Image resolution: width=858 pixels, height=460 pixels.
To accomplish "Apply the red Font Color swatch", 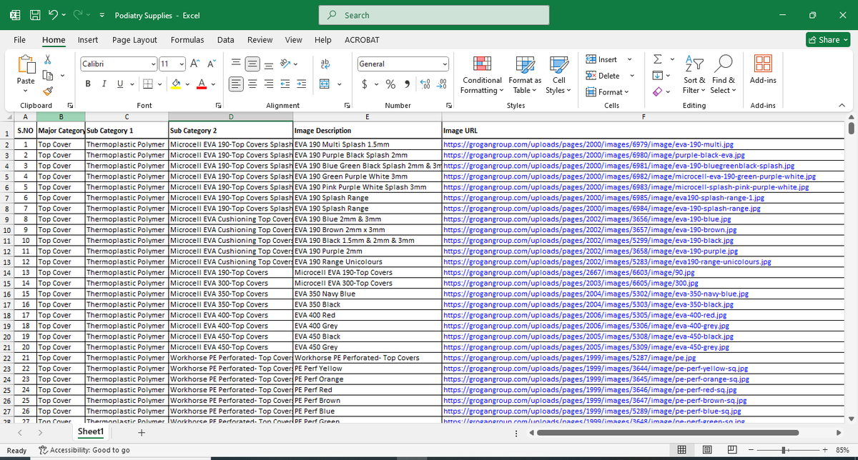I will point(200,84).
